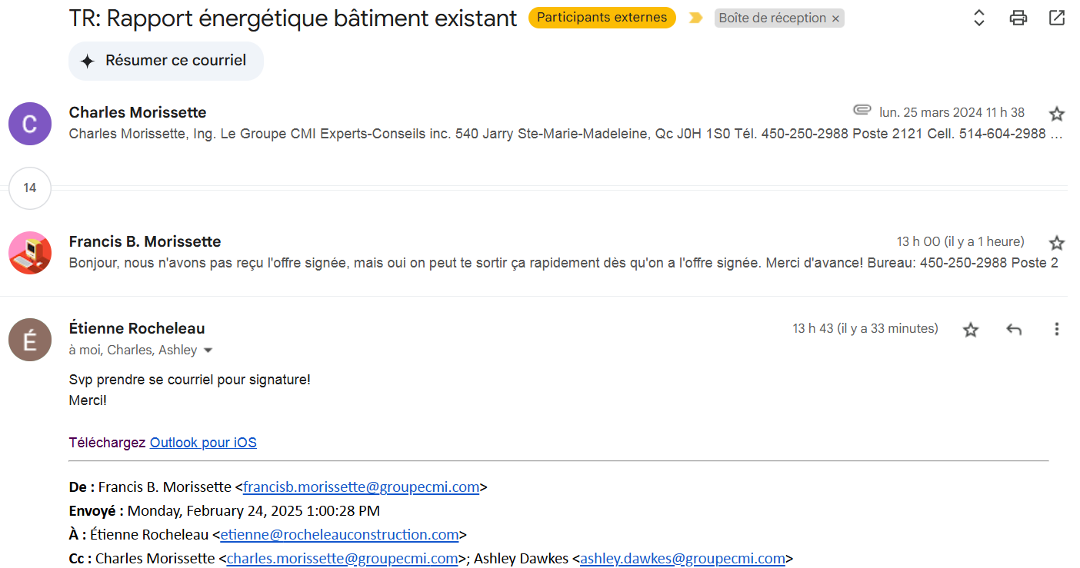
Task: Click the Résumer ce courriel button
Action: coord(166,61)
